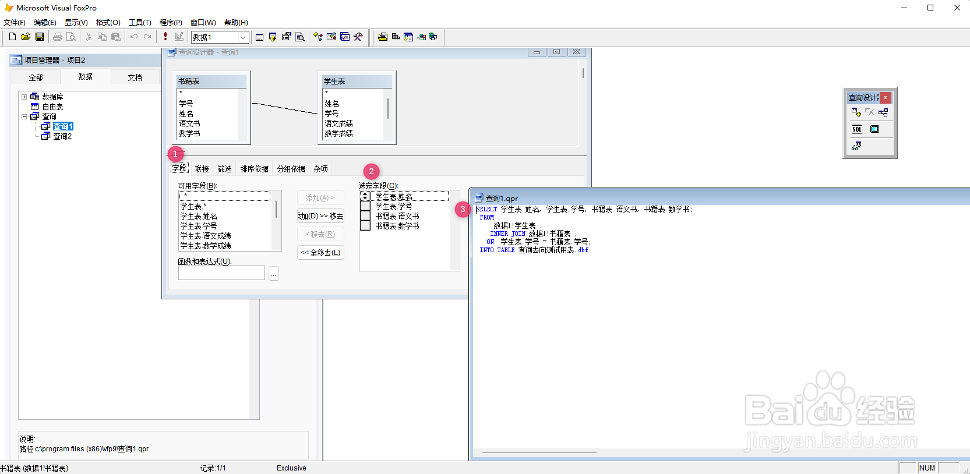This screenshot has height=474, width=970.
Task: Open the 工具(T) menu
Action: 140,23
